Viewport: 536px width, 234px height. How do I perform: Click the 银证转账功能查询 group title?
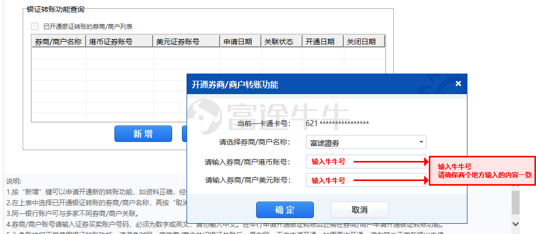click(55, 10)
